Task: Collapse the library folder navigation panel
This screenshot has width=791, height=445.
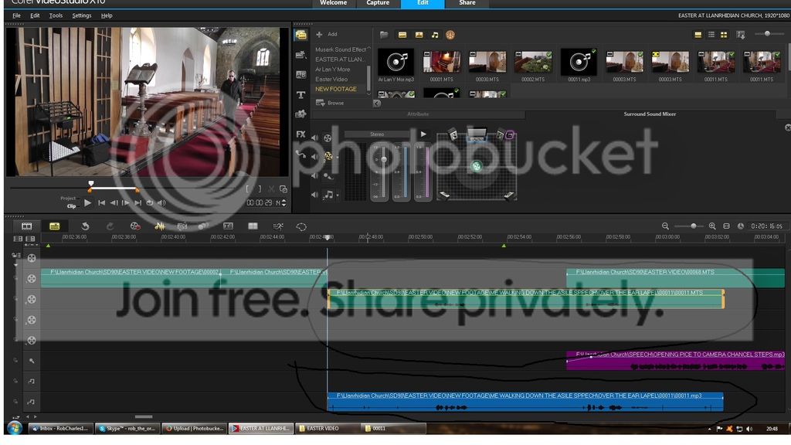Action: point(378,103)
